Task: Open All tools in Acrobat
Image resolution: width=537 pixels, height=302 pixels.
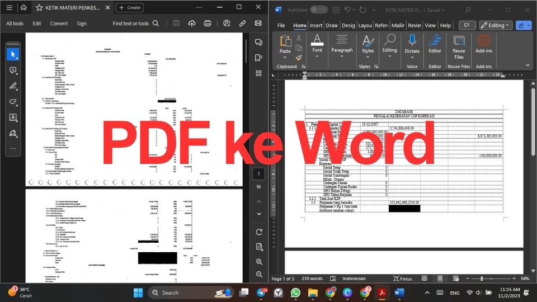Action: 15,23
